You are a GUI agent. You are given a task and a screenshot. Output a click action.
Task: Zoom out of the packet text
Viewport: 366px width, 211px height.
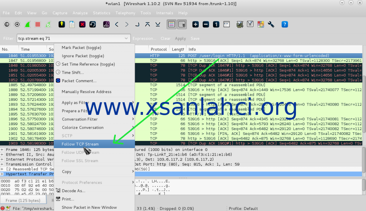point(206,24)
